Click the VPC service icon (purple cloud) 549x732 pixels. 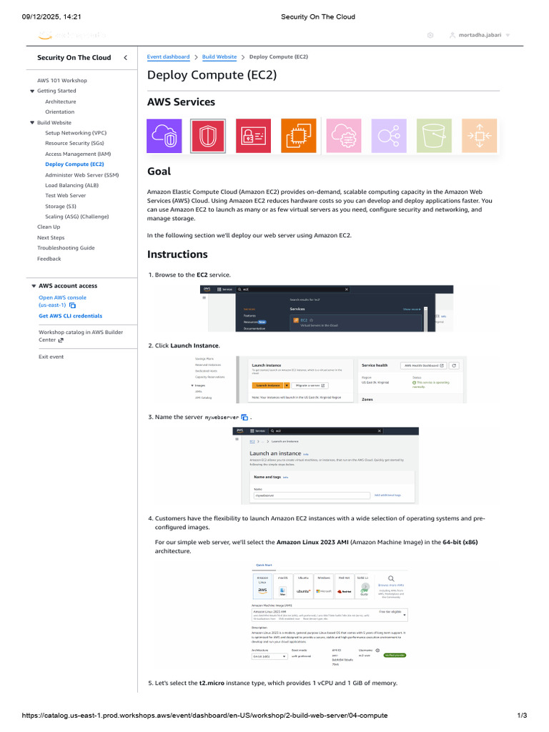[x=164, y=136]
